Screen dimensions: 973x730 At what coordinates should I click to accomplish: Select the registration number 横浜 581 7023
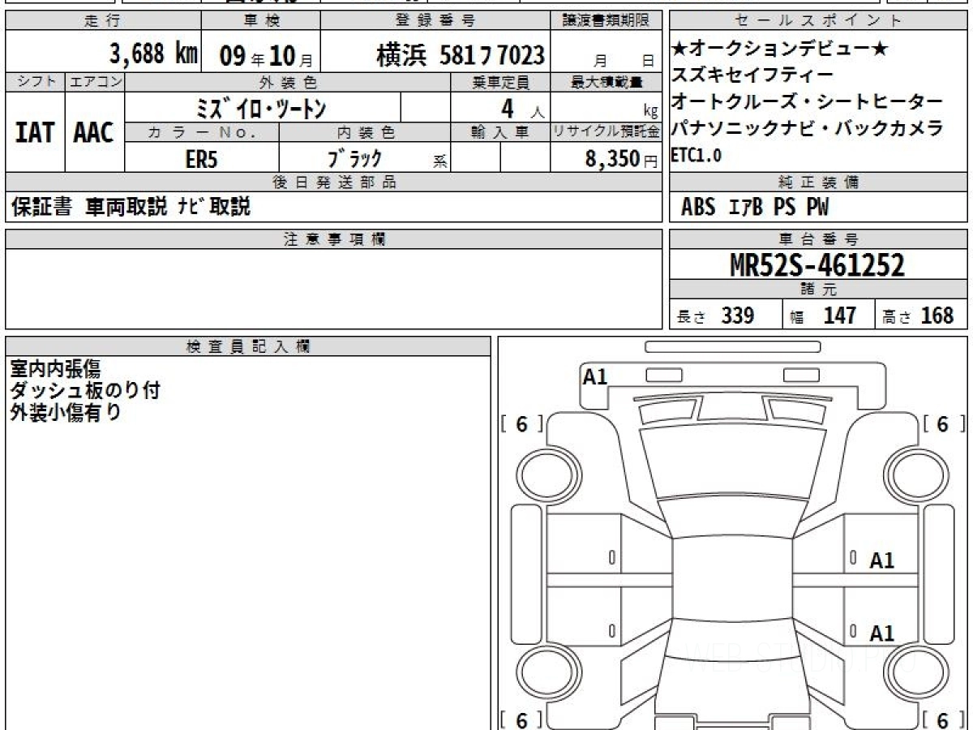coord(460,55)
